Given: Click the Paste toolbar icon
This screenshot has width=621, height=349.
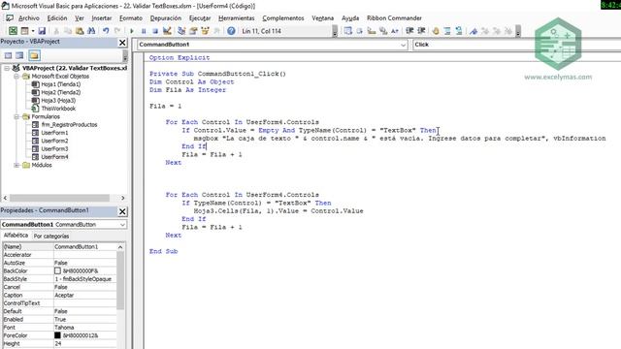Looking at the screenshot, I should coord(80,31).
